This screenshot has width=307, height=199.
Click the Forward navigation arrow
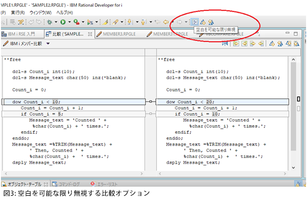tap(179, 22)
